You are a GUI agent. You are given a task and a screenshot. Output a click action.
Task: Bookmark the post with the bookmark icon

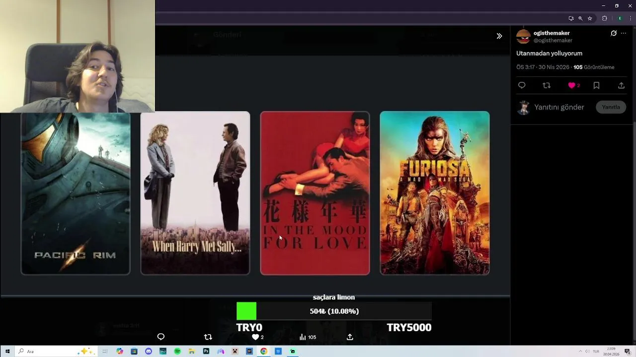(596, 85)
